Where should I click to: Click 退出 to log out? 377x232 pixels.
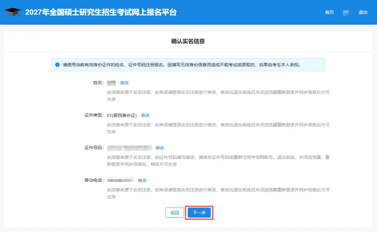[363, 12]
